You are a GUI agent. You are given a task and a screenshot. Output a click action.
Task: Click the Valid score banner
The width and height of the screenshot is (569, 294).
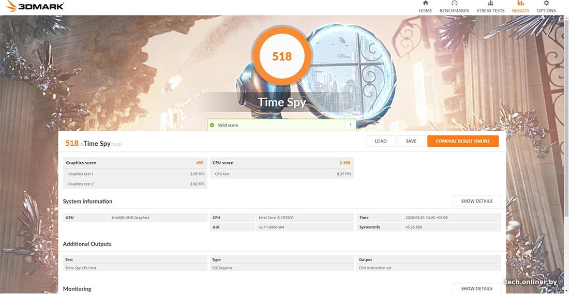coord(281,125)
